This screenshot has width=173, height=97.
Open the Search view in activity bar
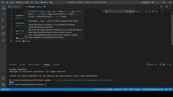(3, 14)
